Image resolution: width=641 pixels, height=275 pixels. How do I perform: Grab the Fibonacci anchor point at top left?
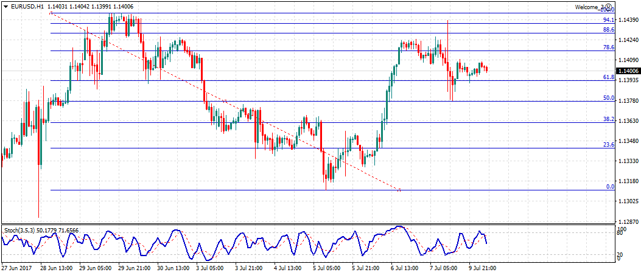[50, 13]
